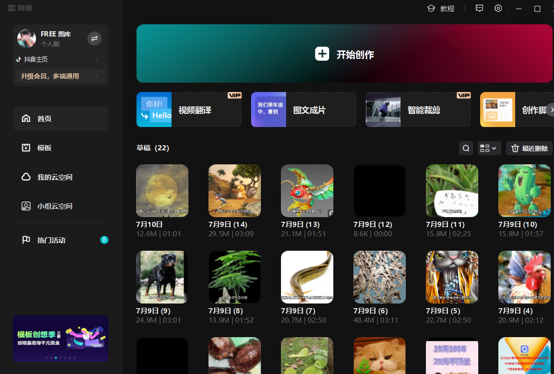Select the third carousel dot on promo banner
Screen dimensions: 554x374
pyautogui.click(x=56, y=358)
